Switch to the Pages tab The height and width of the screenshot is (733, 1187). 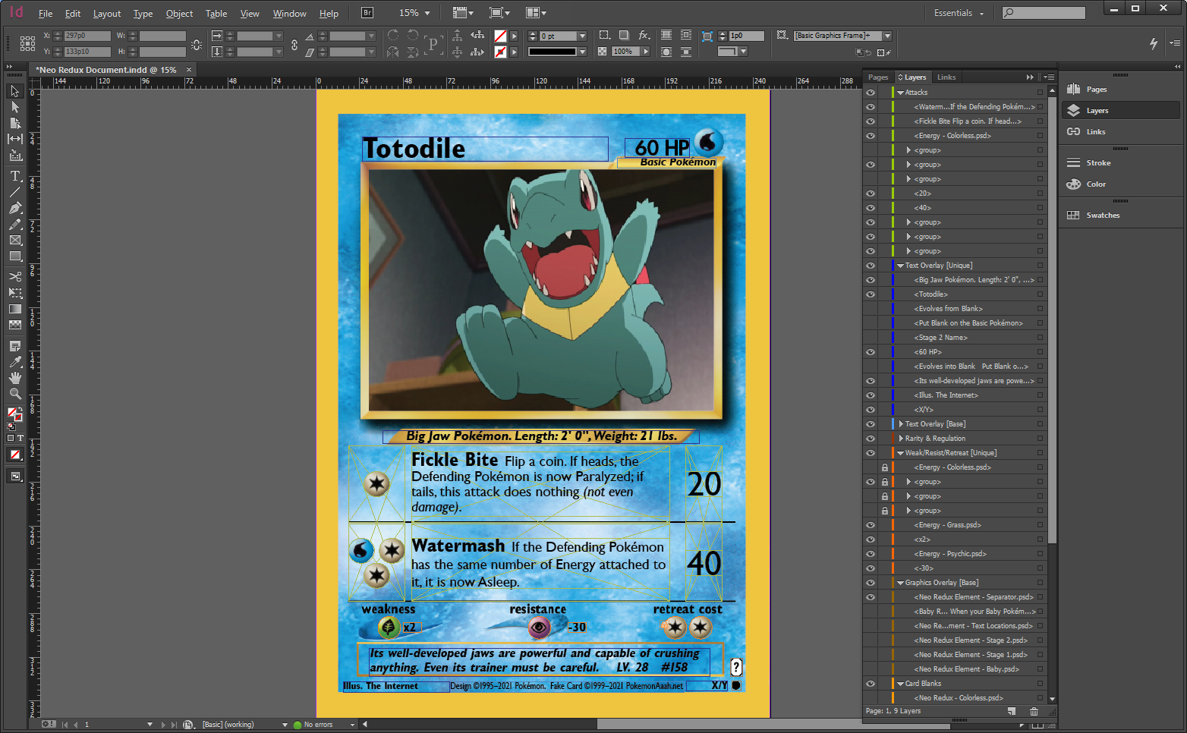pyautogui.click(x=878, y=77)
